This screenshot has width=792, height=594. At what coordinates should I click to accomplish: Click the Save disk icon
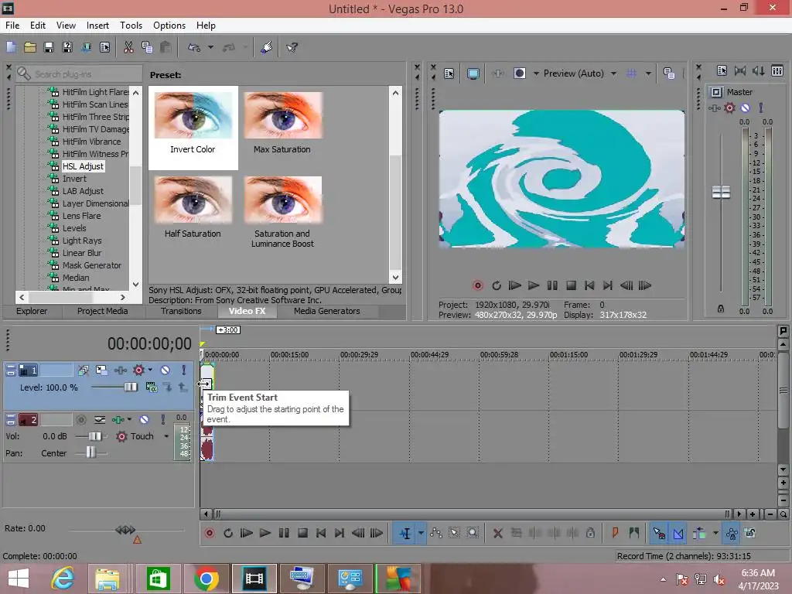point(49,47)
